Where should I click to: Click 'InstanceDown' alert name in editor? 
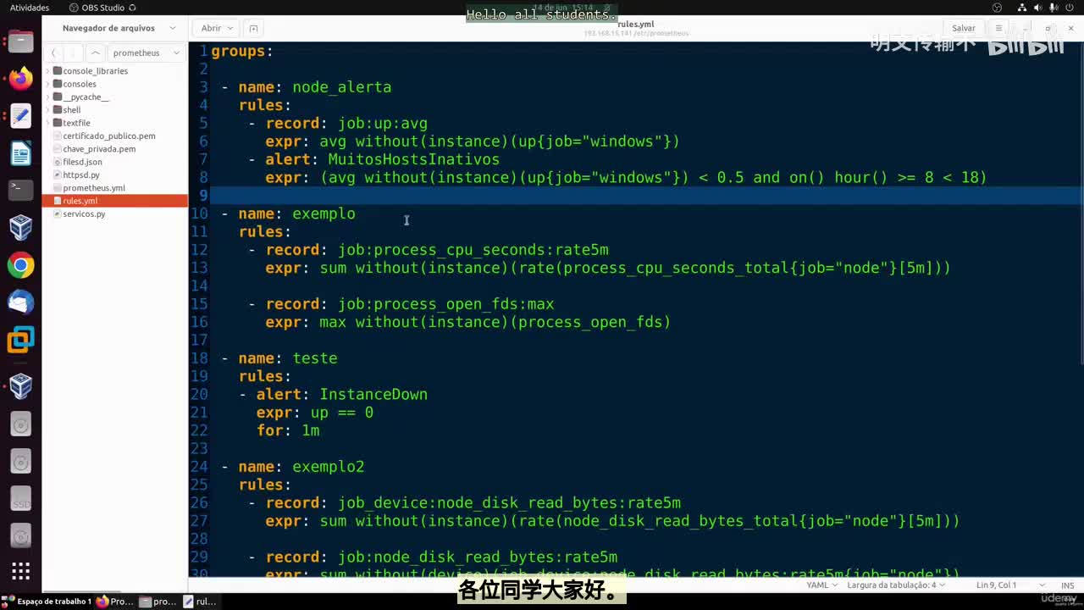373,394
